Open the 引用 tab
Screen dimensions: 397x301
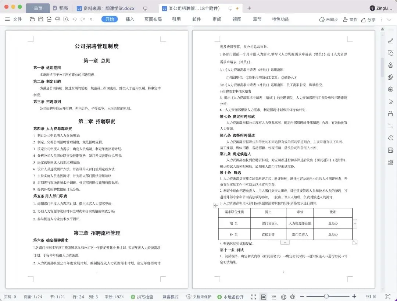coord(176,19)
